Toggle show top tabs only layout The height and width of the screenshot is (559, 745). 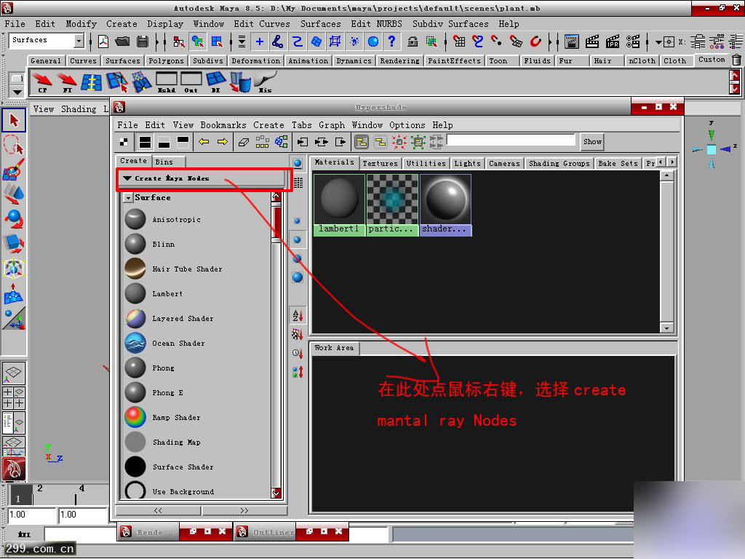point(183,142)
